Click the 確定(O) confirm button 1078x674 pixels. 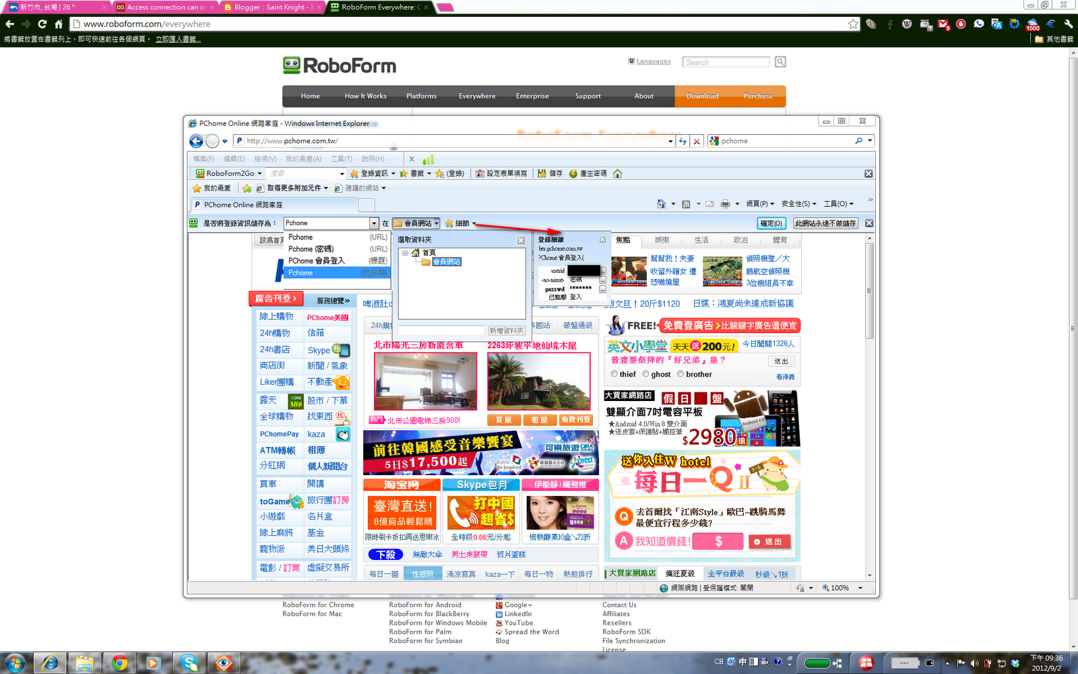(x=771, y=223)
